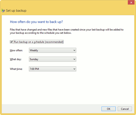Open the What time dropdown
This screenshot has width=136, height=115.
52,69
